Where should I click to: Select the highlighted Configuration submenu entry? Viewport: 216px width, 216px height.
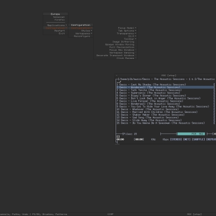[80, 28]
